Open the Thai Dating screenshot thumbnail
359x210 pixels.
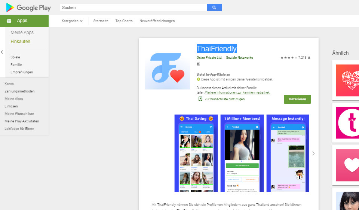pos(196,153)
